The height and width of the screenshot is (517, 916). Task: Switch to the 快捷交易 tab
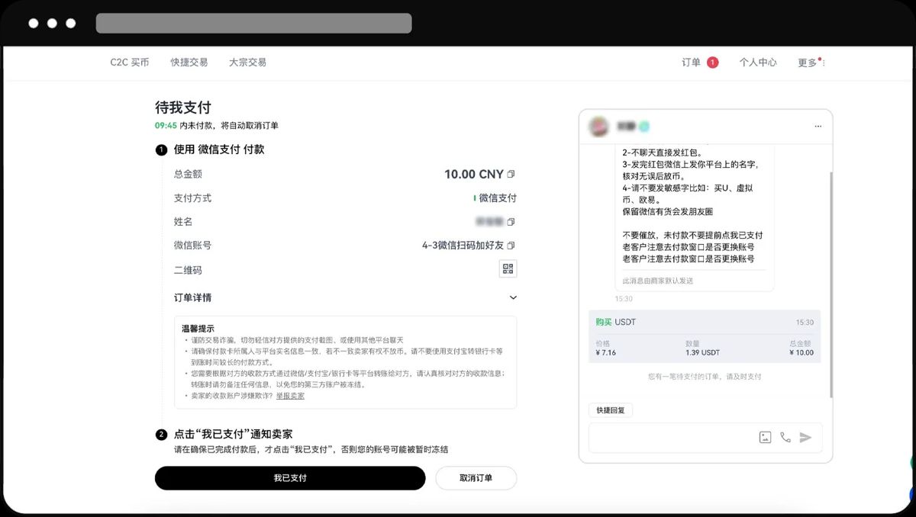click(189, 63)
